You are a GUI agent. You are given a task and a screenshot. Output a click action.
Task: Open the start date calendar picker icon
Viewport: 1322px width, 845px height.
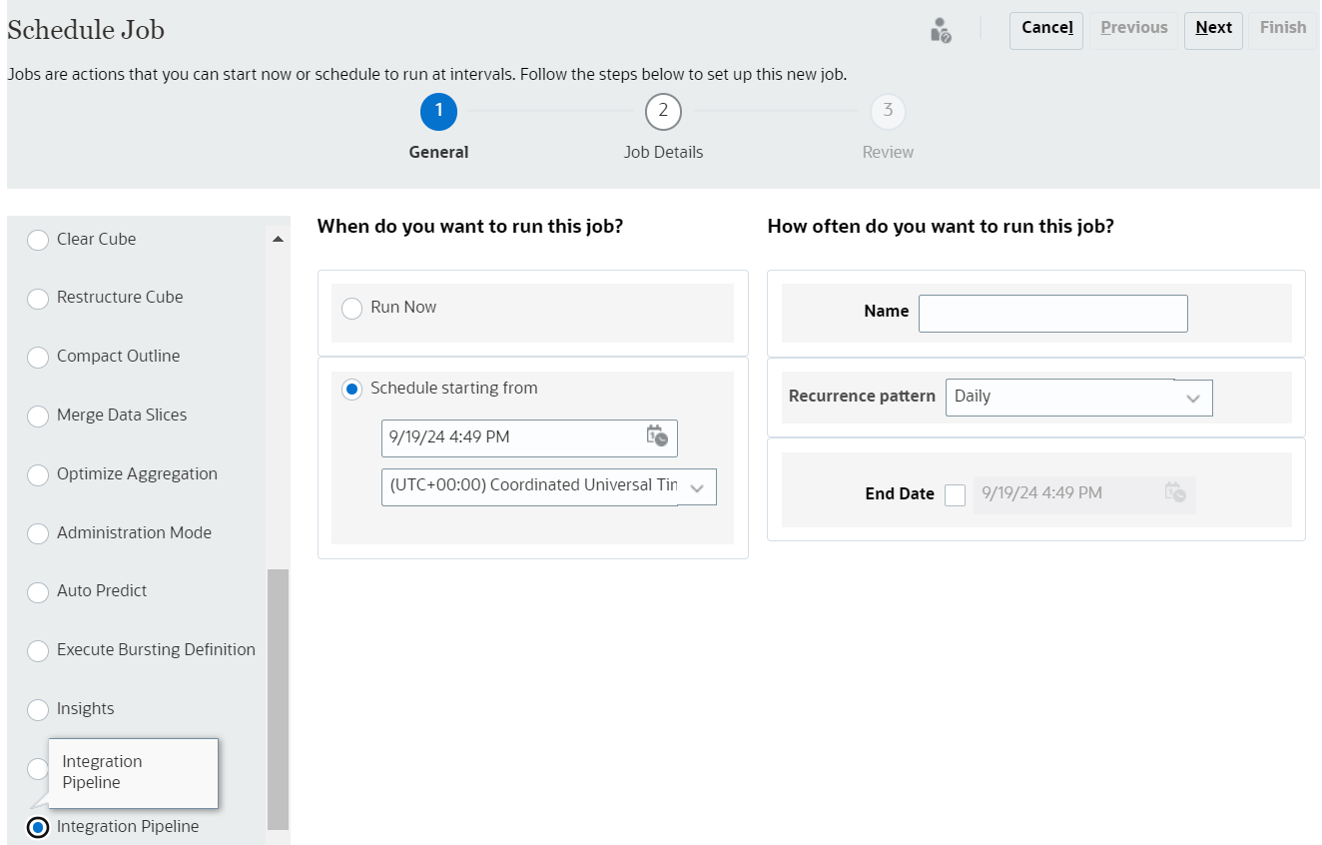tap(656, 436)
